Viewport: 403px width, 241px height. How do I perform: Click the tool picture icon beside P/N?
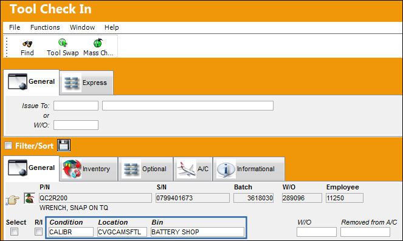coord(29,198)
